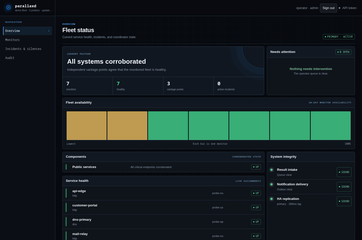Click the UP badge for Public services
Screen dimensions: 362x240
(256, 167)
